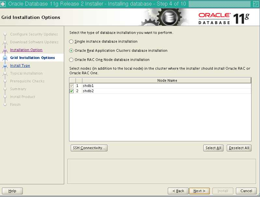The height and width of the screenshot is (197, 260).
Task: Click the Node Name column header
Action: pyautogui.click(x=167, y=80)
